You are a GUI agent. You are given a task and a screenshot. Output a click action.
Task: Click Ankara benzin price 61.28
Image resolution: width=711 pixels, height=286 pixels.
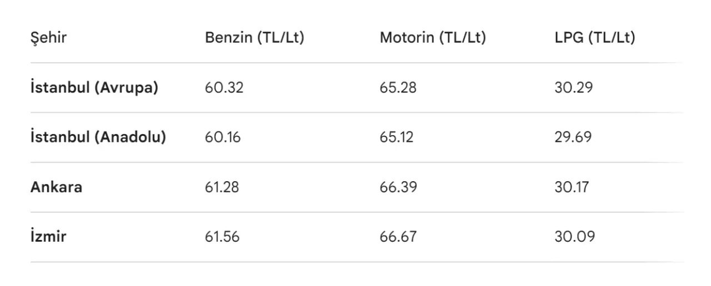(x=222, y=187)
